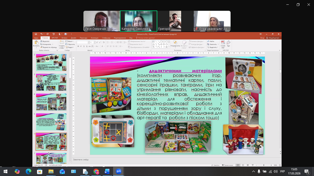Open the Insert (Вставка) ribbon tab
Image resolution: width=314 pixels, height=176 pixels.
point(64,38)
